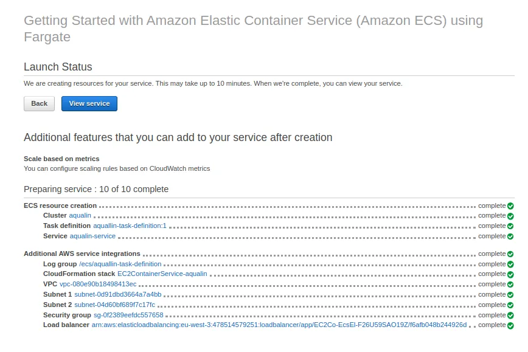Open Subnet 1 subnet-0d91dbd3664a7a4bb link
The width and height of the screenshot is (528, 352).
[118, 295]
